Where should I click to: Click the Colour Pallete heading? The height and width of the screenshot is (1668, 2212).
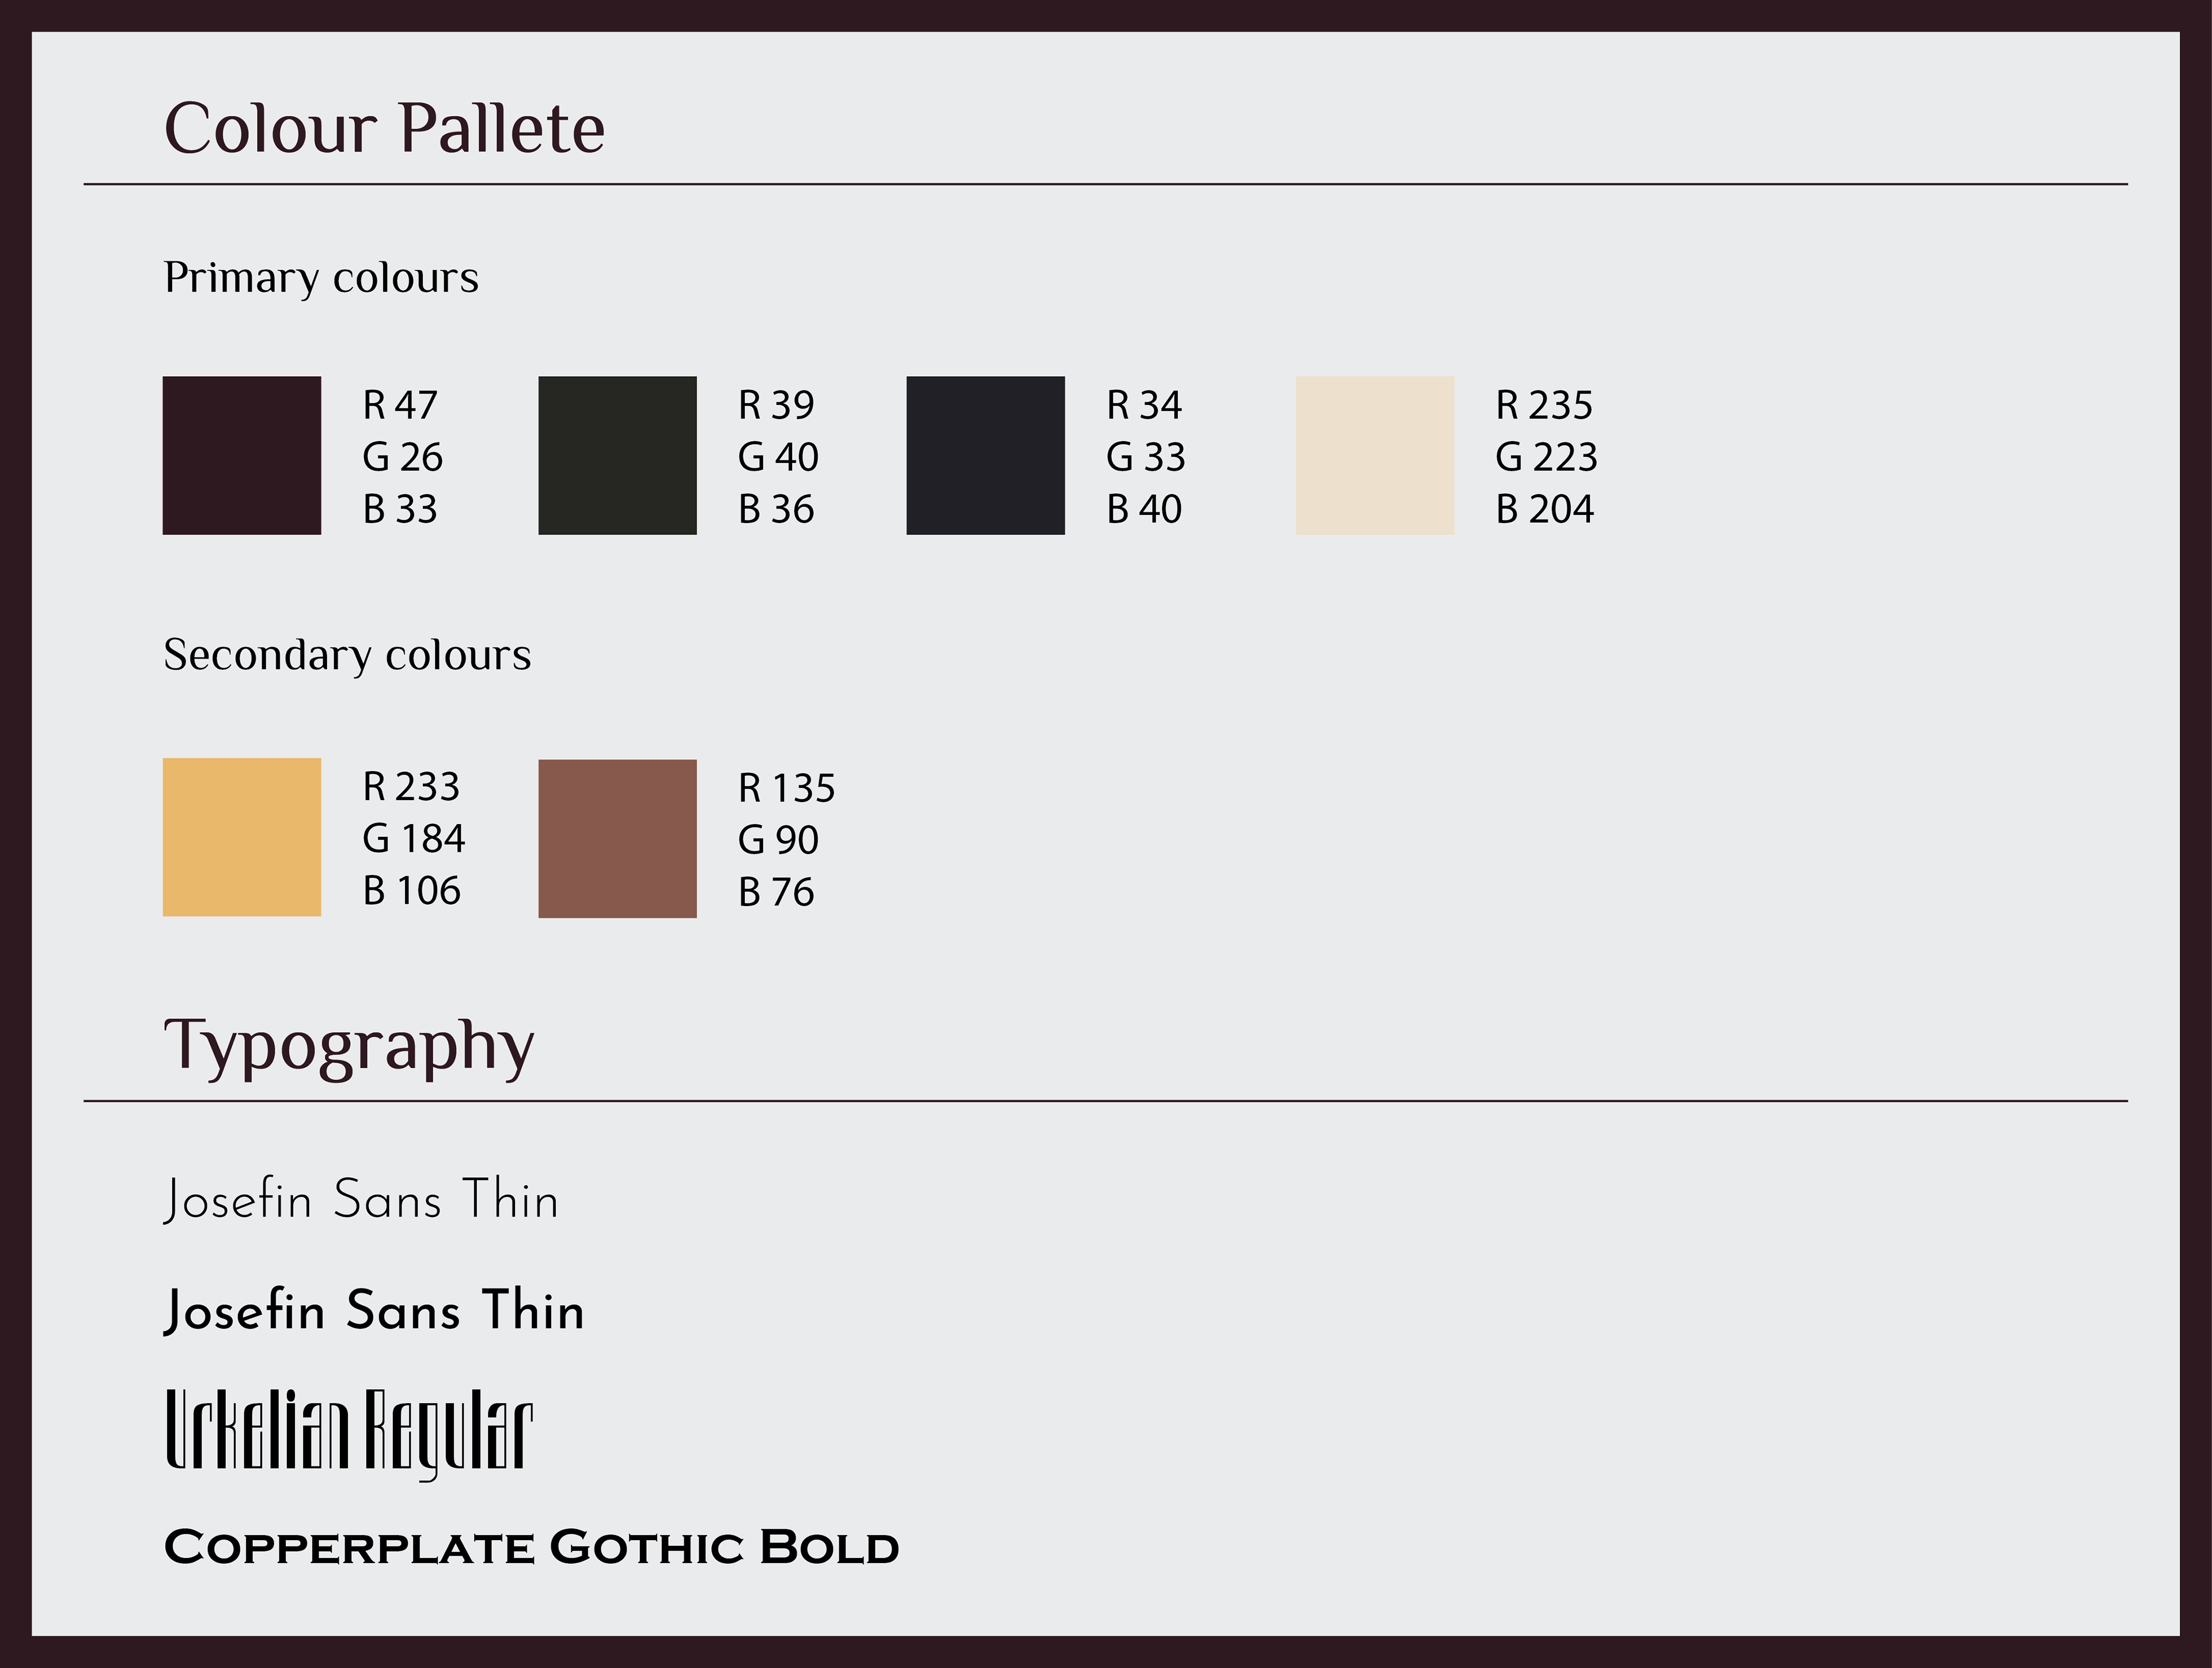coord(384,128)
